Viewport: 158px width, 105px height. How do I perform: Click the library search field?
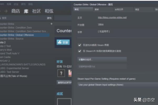(x=23, y=18)
